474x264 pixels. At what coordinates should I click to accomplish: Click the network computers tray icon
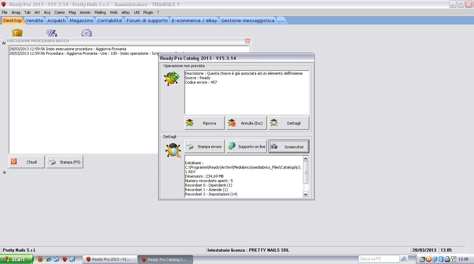point(435,259)
